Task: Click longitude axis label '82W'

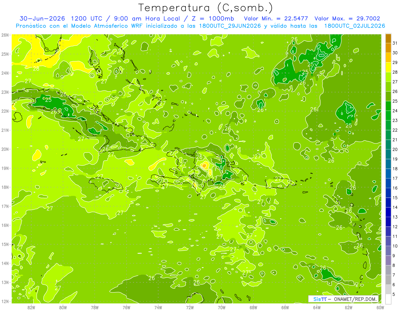Action: click(x=31, y=307)
